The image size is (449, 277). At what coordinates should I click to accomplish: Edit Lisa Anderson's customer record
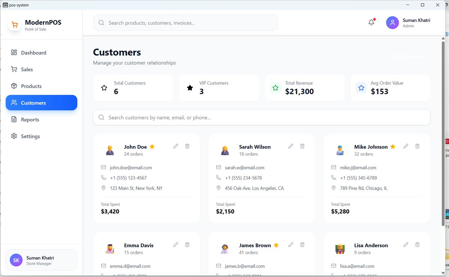pos(406,245)
